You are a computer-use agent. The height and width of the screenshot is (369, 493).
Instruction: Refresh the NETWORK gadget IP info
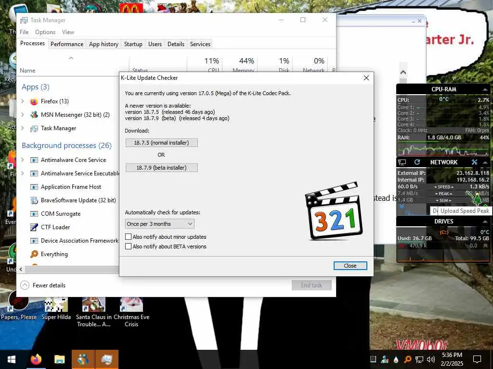417,162
